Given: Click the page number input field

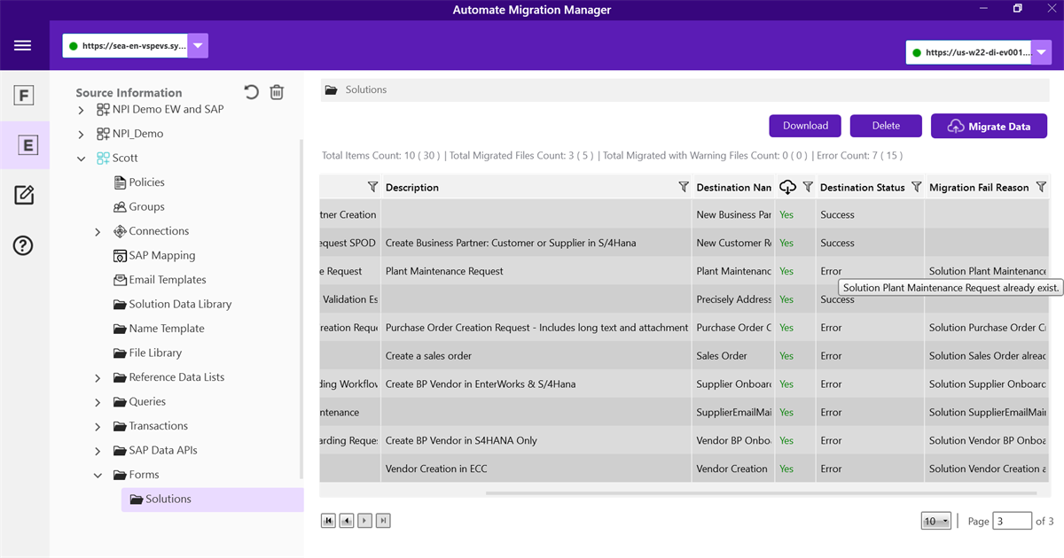Looking at the screenshot, I should (1012, 521).
